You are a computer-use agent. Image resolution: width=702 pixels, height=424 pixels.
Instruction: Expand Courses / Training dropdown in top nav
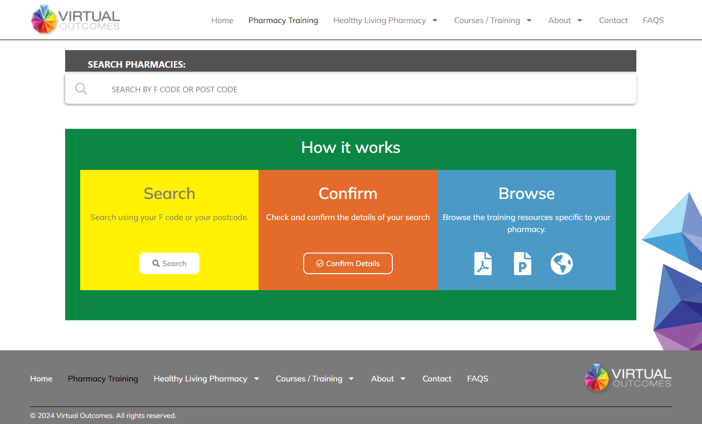point(529,21)
